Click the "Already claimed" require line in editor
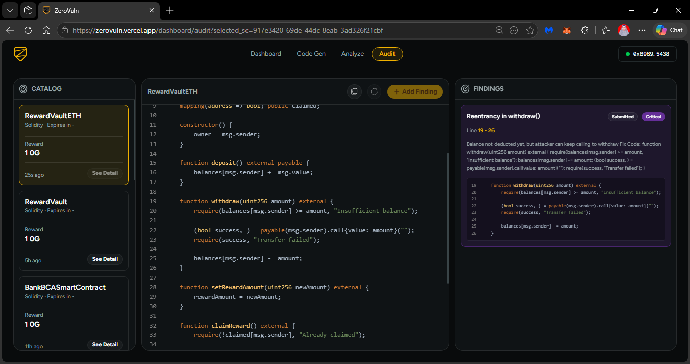 (279, 335)
